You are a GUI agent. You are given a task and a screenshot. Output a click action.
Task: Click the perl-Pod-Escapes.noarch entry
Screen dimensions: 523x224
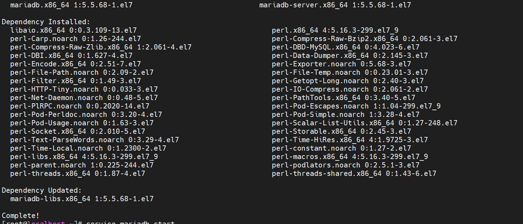[356, 106]
